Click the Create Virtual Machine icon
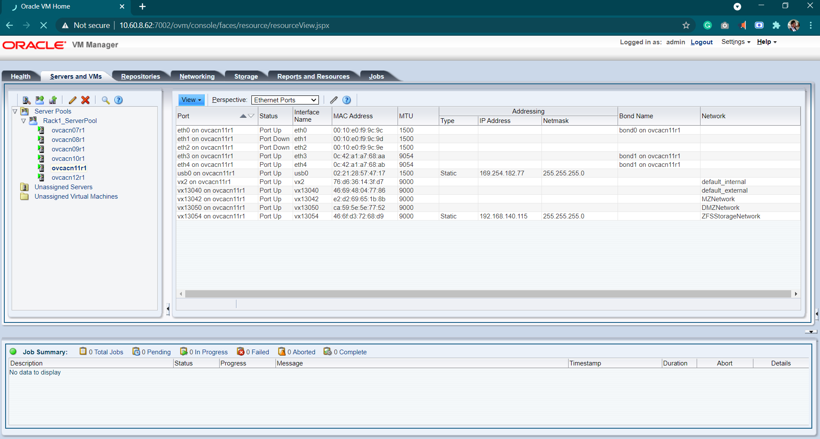820x439 pixels. (x=53, y=100)
